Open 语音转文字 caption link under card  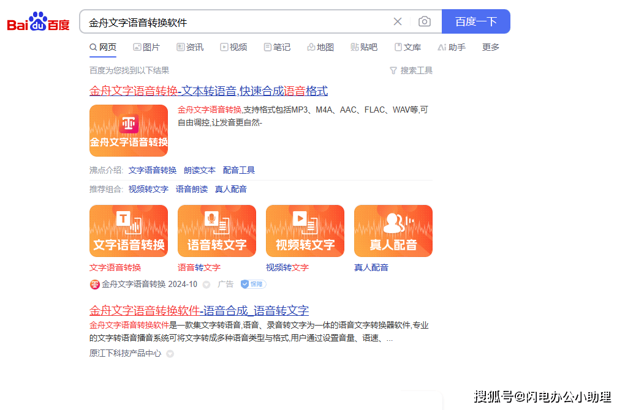click(199, 267)
